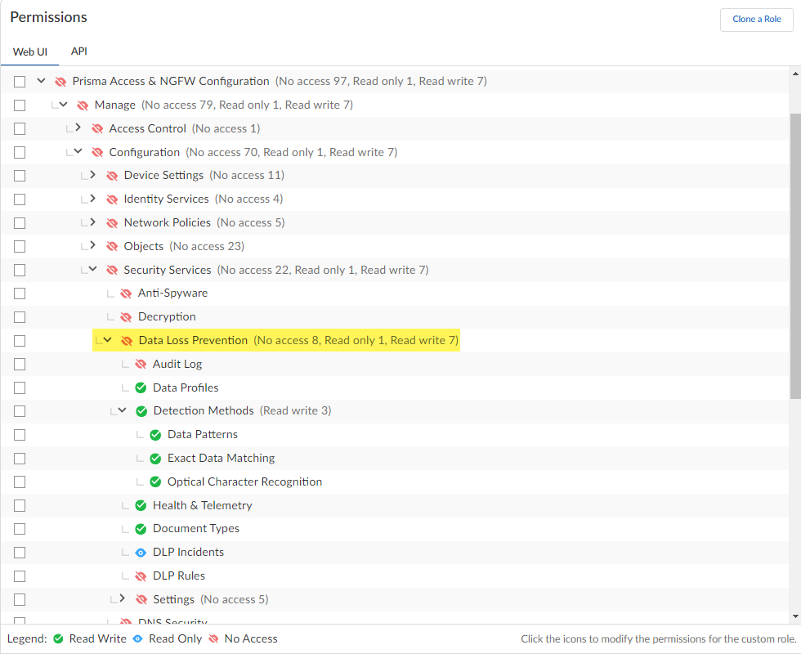The height and width of the screenshot is (654, 801).
Task: Click the Network Policies no-access icon
Action: point(112,222)
